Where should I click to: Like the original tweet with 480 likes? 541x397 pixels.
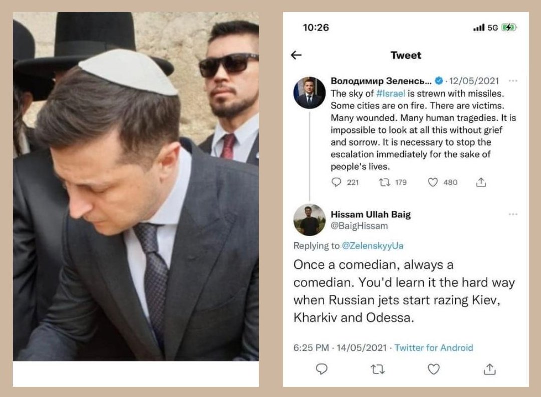[x=433, y=182]
